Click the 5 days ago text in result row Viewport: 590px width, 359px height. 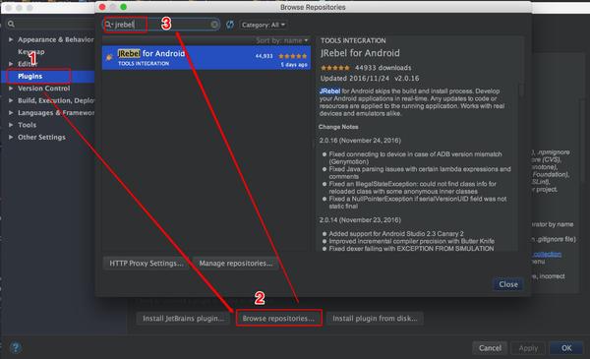(x=294, y=65)
